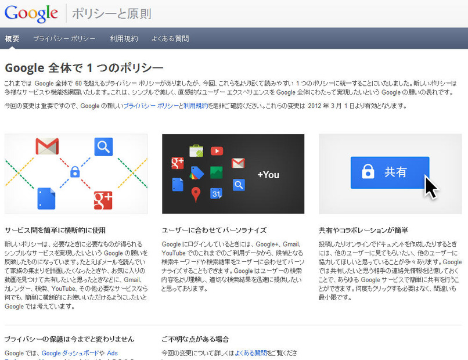Click blue search magnifier icon in first illustration
Screen dimensions: 468x360
(x=103, y=146)
